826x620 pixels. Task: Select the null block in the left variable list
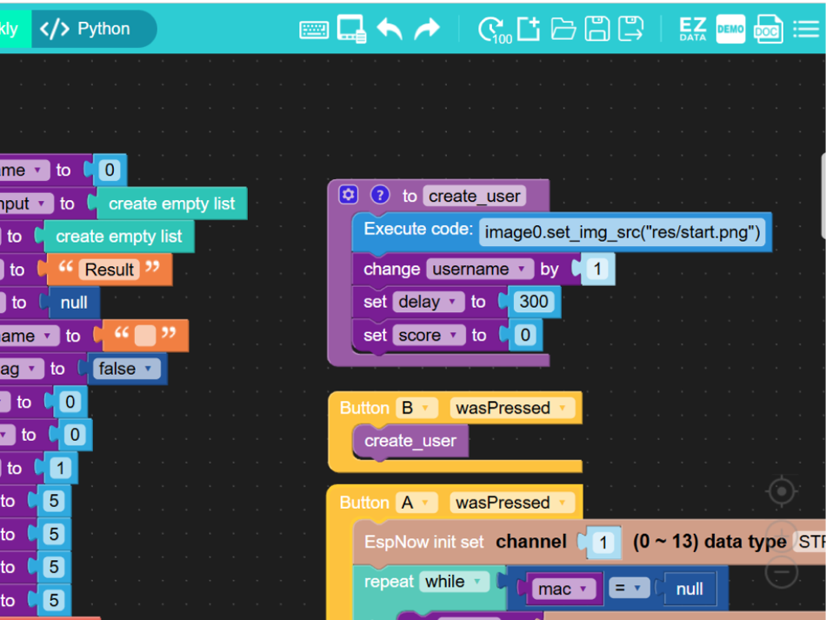coord(74,303)
